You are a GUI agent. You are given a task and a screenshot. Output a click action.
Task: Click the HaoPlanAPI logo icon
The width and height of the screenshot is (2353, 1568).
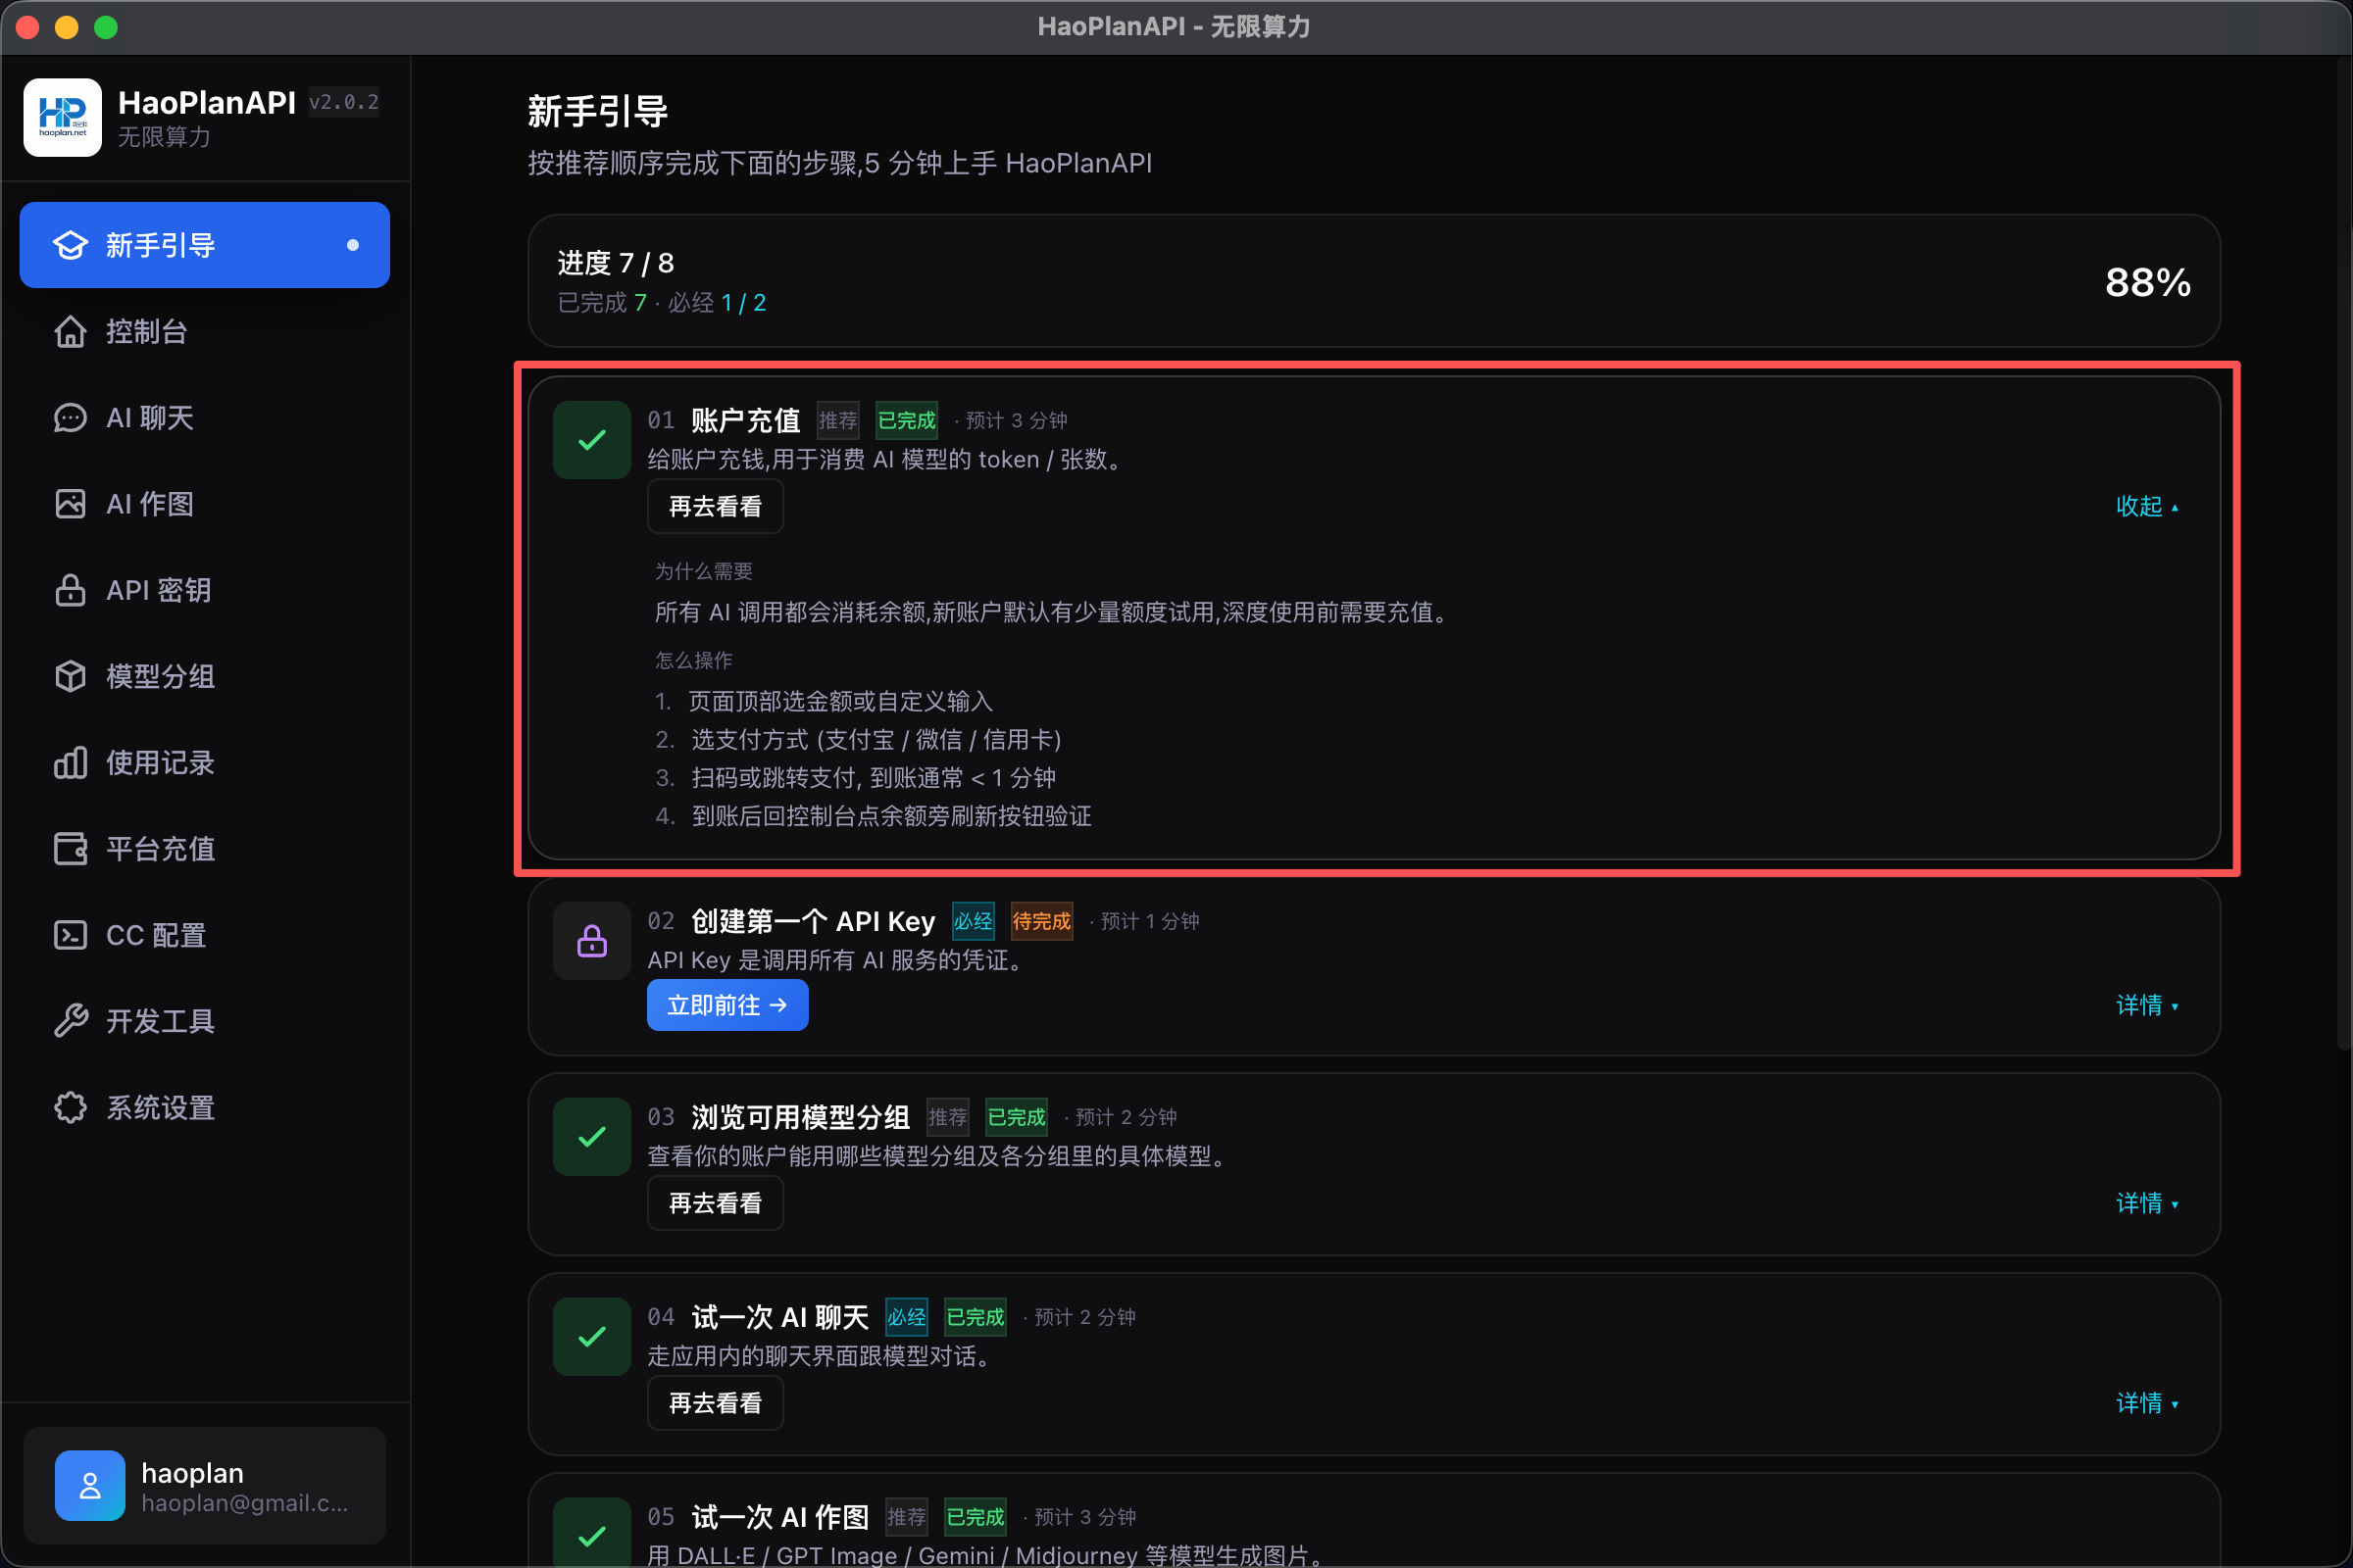pyautogui.click(x=62, y=117)
